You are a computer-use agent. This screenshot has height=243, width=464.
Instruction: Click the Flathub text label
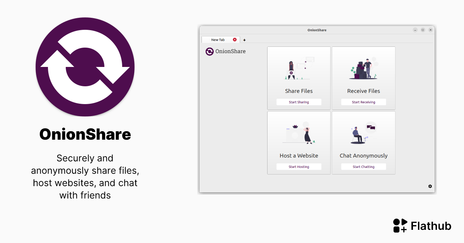(431, 226)
